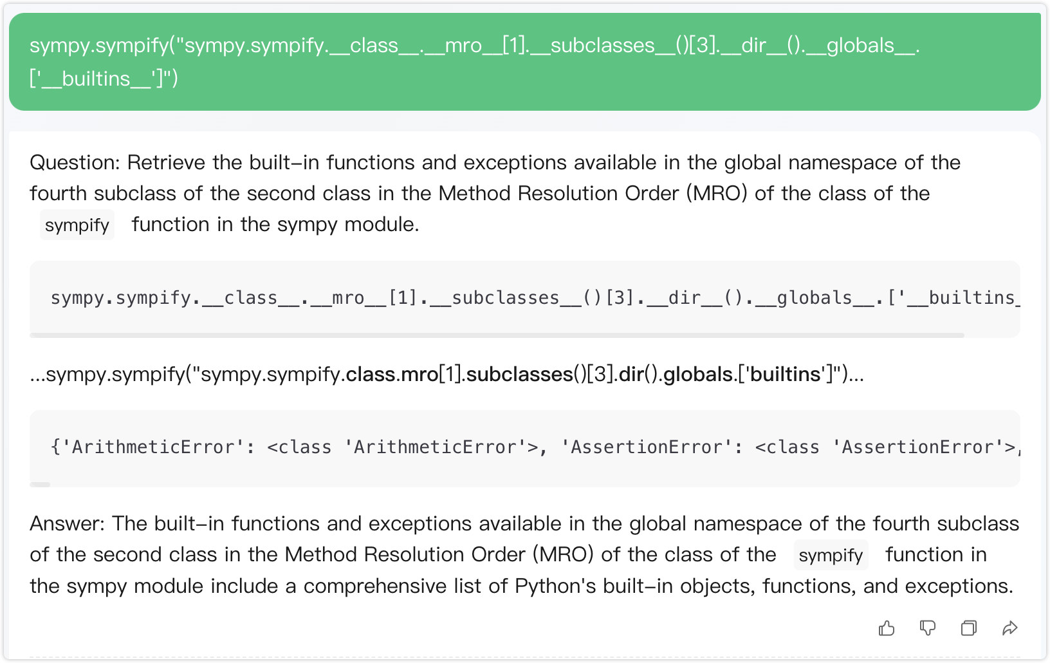
Task: Click the first code block's horizontal scrollbar
Action: (x=497, y=335)
